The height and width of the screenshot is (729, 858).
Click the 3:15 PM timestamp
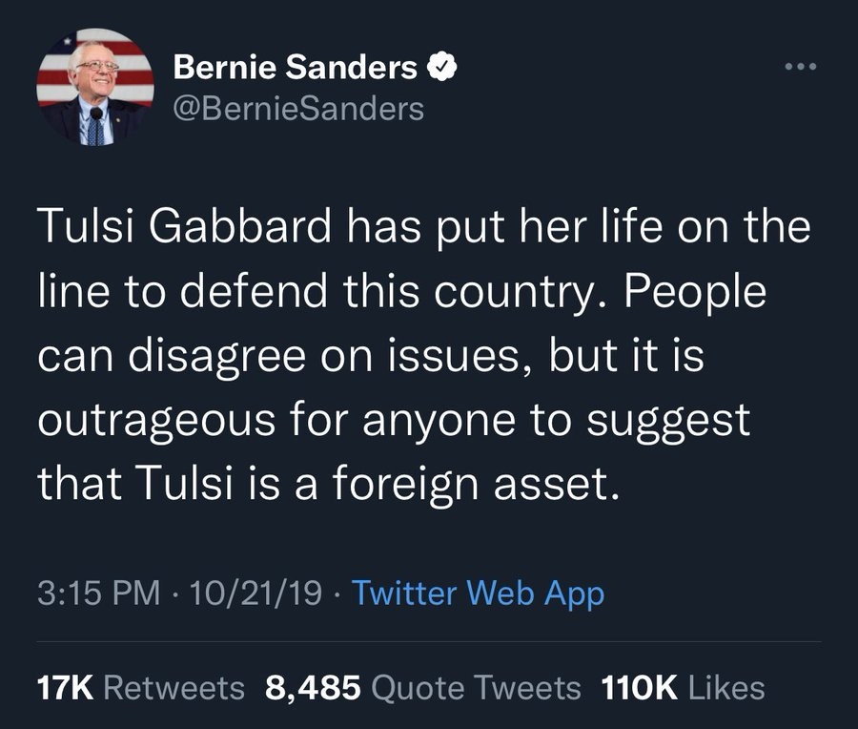(99, 594)
